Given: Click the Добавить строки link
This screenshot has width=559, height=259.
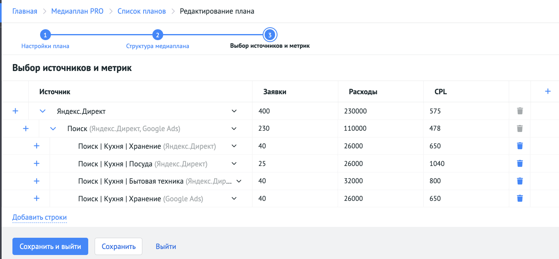Looking at the screenshot, I should click(x=39, y=218).
